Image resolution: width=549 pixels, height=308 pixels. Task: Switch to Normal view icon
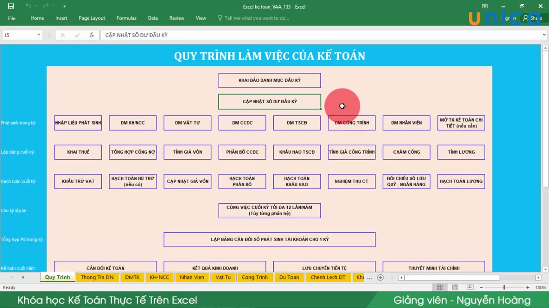click(440, 287)
